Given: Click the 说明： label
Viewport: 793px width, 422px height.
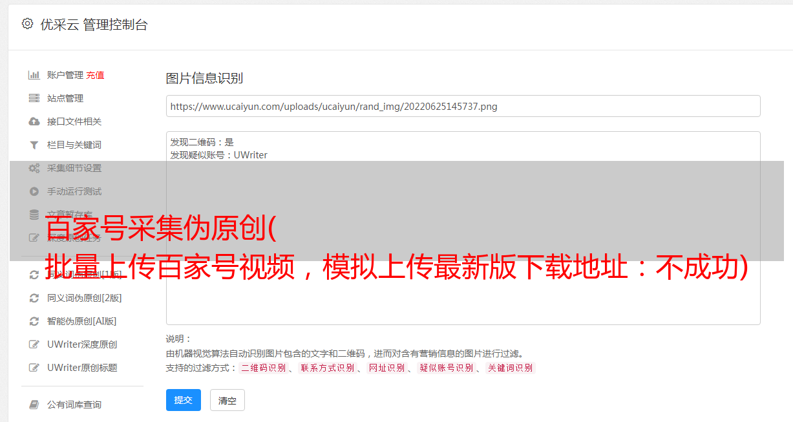Looking at the screenshot, I should 179,339.
